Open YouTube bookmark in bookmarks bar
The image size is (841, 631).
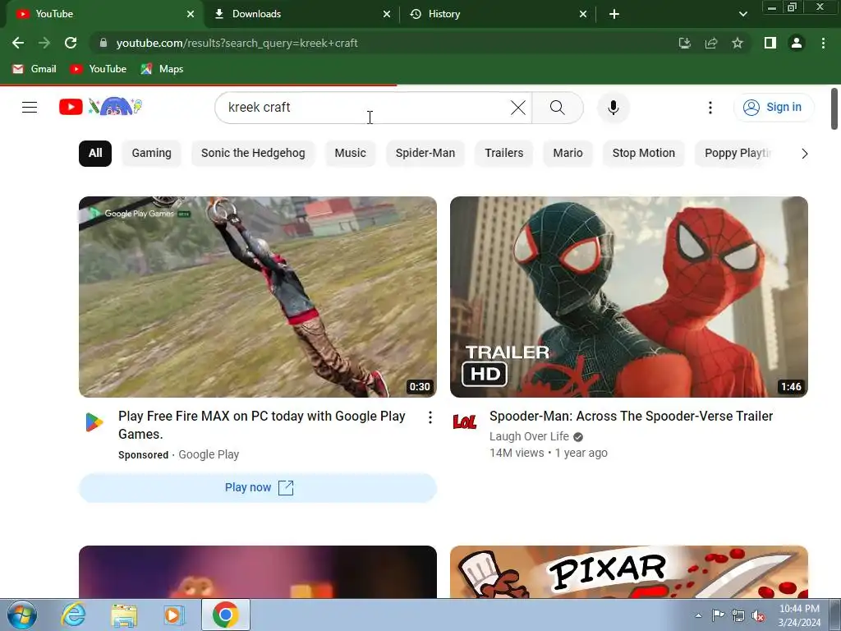pyautogui.click(x=99, y=69)
